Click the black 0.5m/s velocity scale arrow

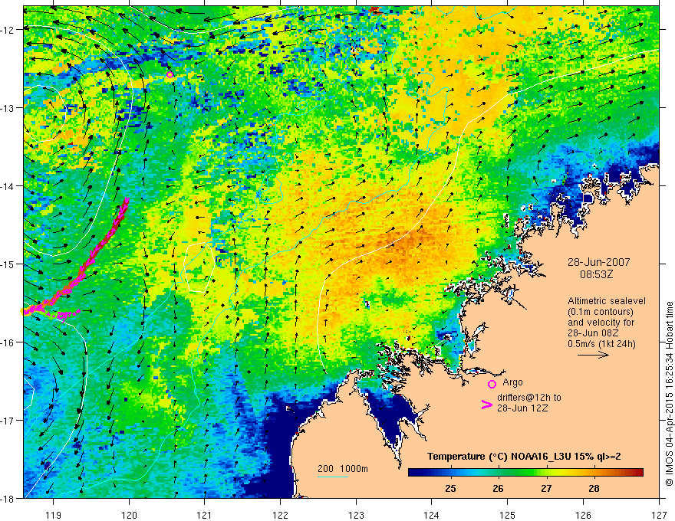(x=593, y=355)
